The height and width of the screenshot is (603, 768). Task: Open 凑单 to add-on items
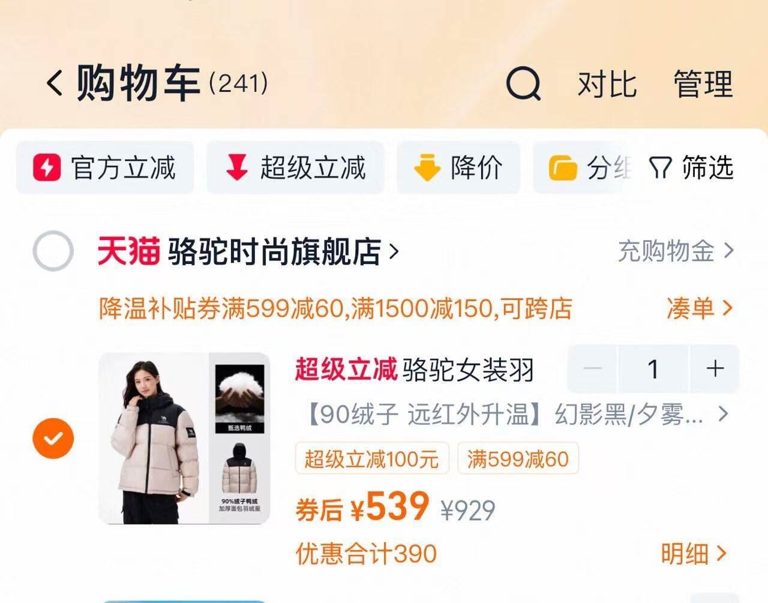point(700,308)
